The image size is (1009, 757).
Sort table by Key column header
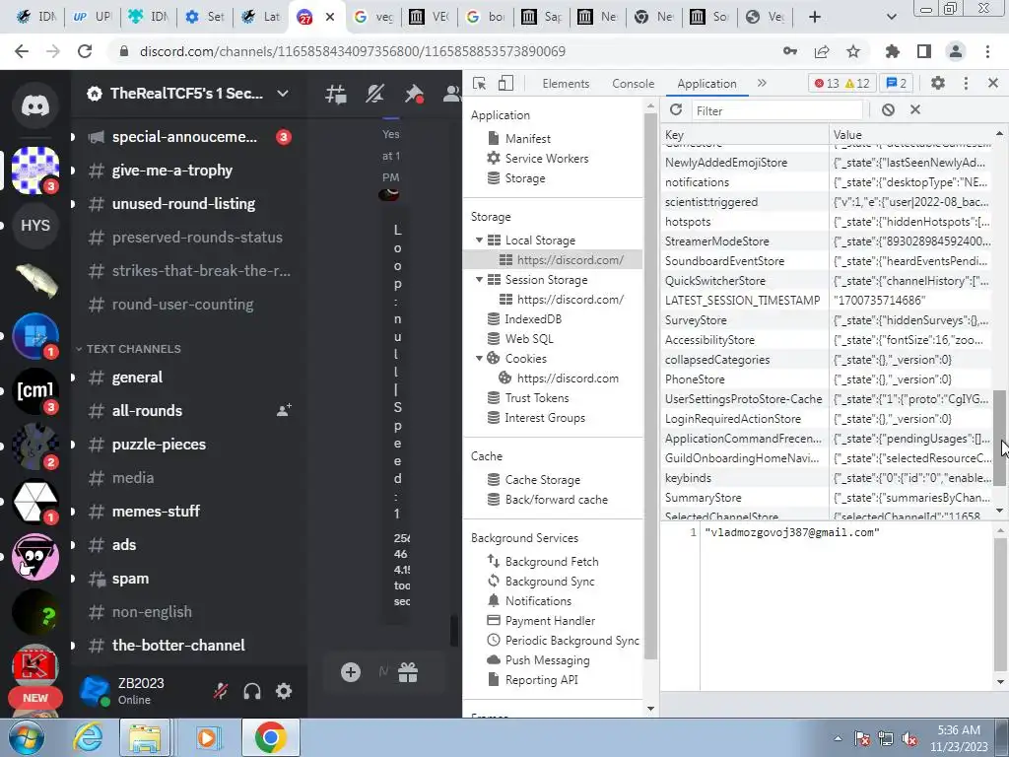(745, 134)
